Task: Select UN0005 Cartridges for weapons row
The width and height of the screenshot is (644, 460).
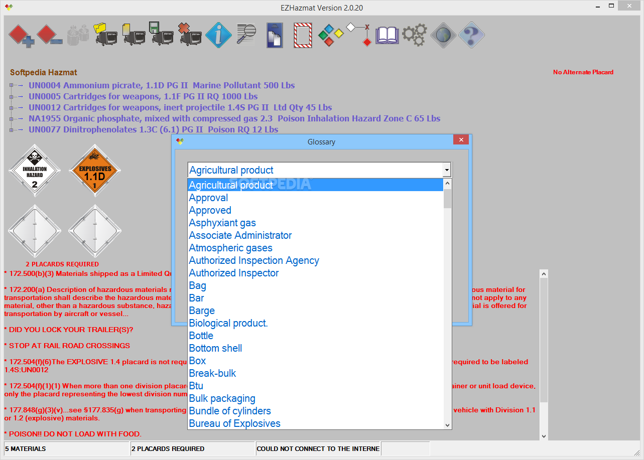Action: click(143, 96)
